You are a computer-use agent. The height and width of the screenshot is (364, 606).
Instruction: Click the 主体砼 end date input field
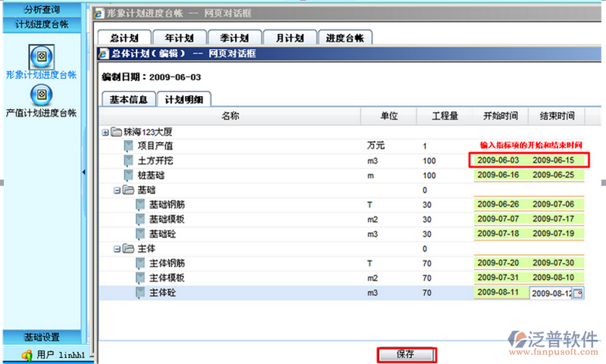click(x=551, y=294)
